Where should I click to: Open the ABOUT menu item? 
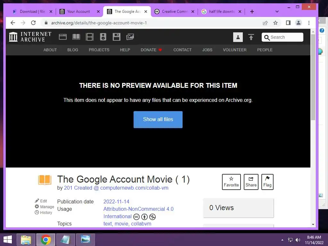(50, 50)
